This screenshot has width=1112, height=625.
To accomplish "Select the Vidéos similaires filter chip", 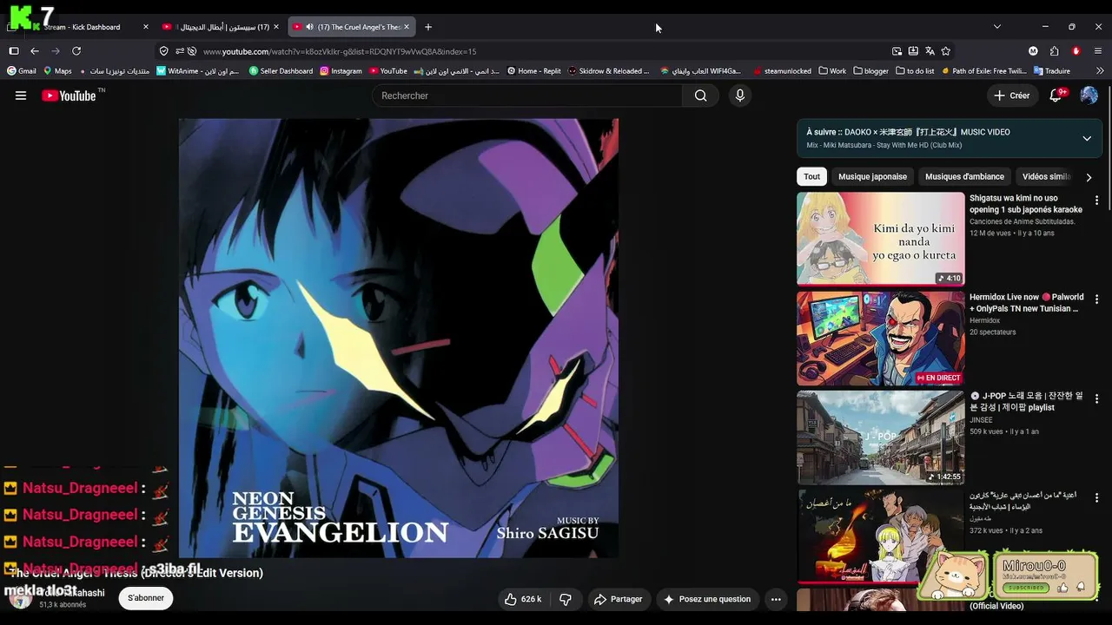I will click(x=1046, y=176).
